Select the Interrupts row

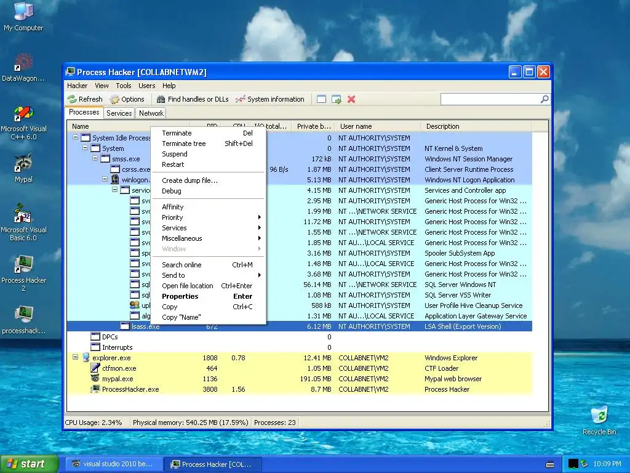(x=300, y=347)
